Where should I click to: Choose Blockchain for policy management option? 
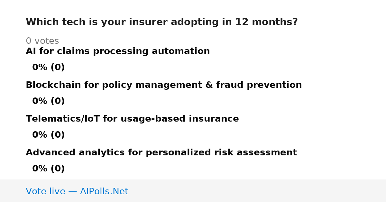(x=164, y=85)
